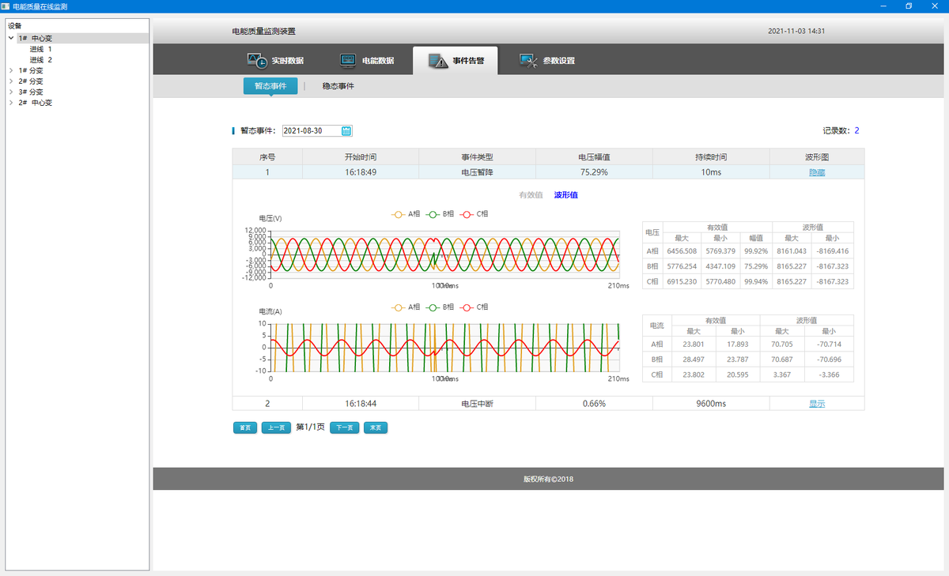This screenshot has width=949, height=576.
Task: Click the app icon in title bar
Action: coord(6,6)
